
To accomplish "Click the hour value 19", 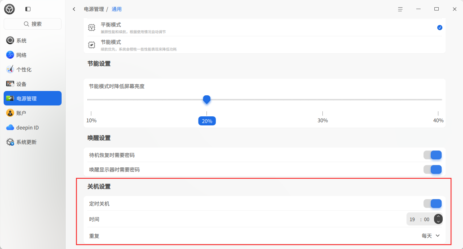I will 412,219.
